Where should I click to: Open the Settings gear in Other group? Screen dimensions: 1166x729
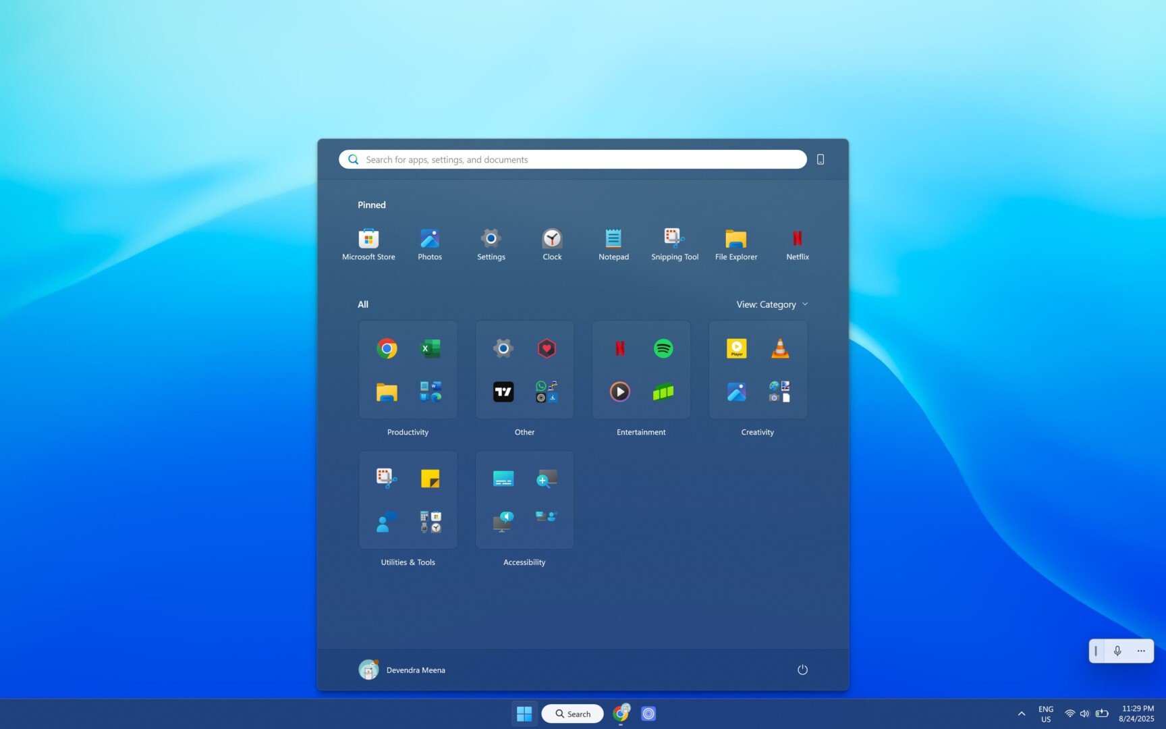tap(503, 348)
